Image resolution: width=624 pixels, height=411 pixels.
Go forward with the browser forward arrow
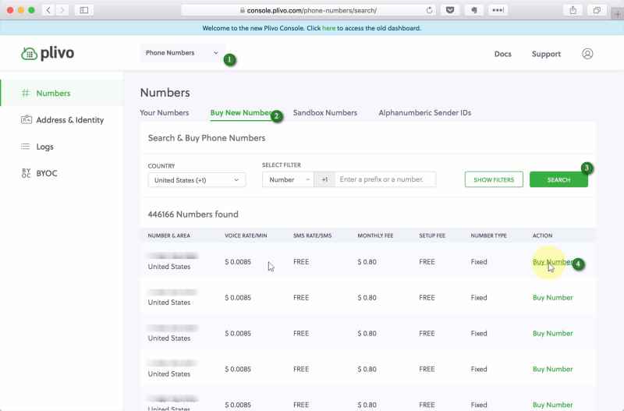tap(62, 10)
